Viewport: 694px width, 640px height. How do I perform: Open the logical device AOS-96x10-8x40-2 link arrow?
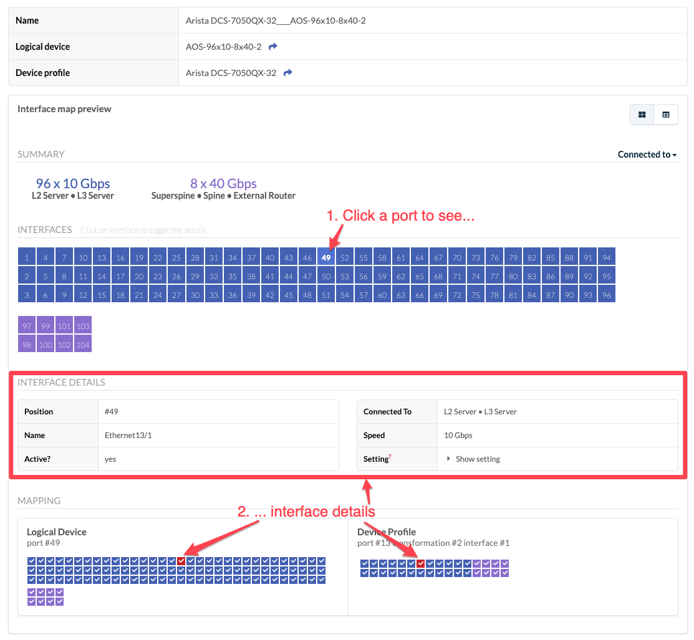pos(272,47)
